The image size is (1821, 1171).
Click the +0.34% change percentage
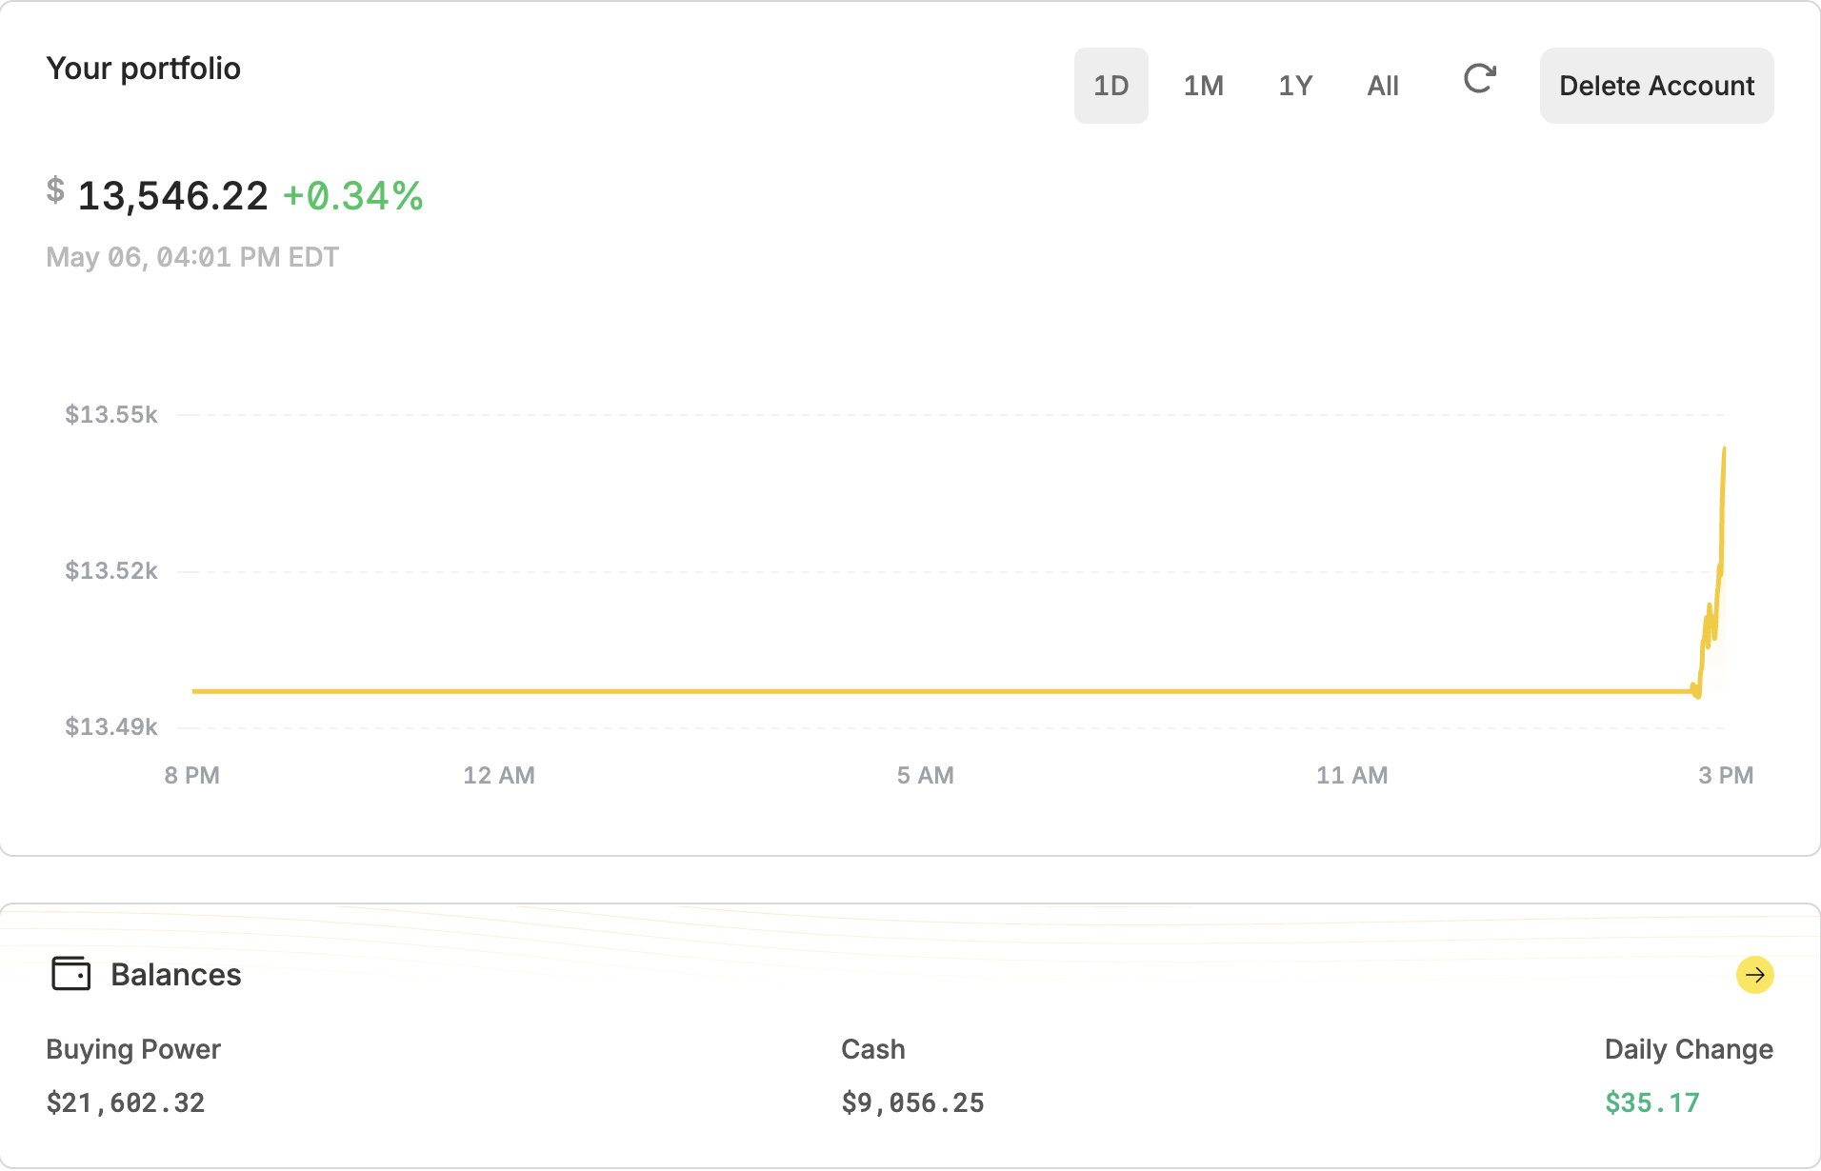click(x=353, y=196)
